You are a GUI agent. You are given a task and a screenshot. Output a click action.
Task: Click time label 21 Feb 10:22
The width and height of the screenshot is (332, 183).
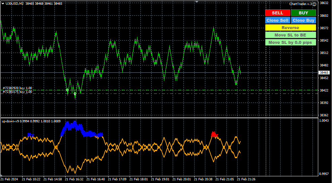tap(31, 179)
